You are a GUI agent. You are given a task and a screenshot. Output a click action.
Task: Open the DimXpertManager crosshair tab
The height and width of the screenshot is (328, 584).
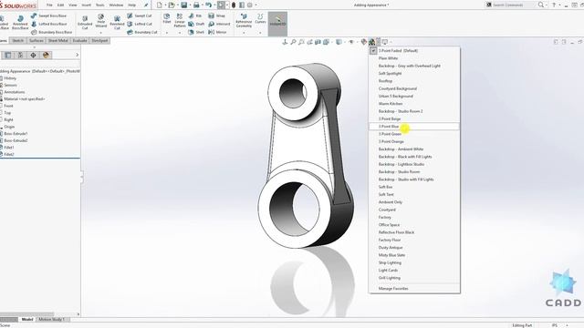[33, 55]
